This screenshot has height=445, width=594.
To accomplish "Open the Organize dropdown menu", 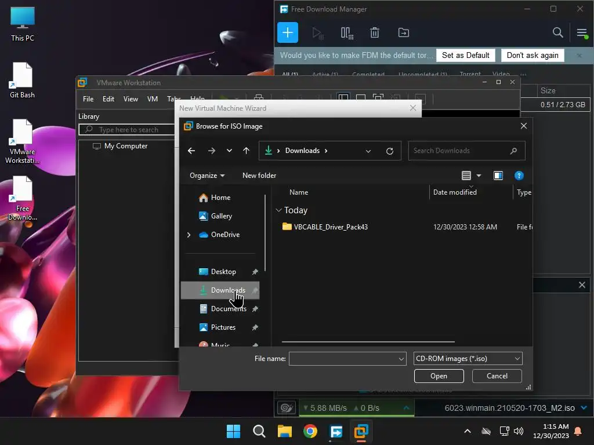I will click(x=207, y=176).
